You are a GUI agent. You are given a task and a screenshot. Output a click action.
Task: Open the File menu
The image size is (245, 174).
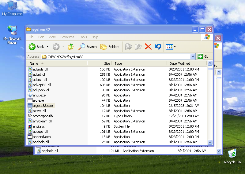(x=31, y=37)
